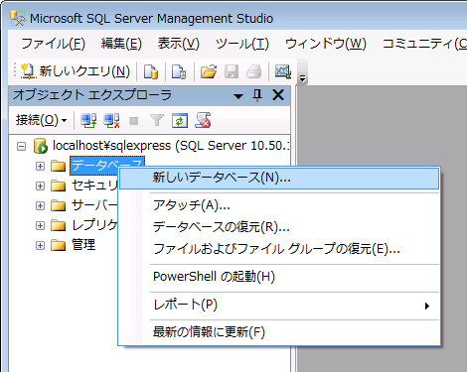The width and height of the screenshot is (467, 372).
Task: Click the Activity Monitor toolbar icon
Action: coord(283,71)
